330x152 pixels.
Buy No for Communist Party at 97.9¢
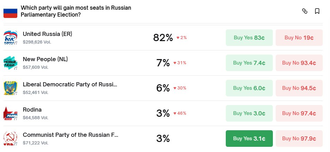click(299, 139)
